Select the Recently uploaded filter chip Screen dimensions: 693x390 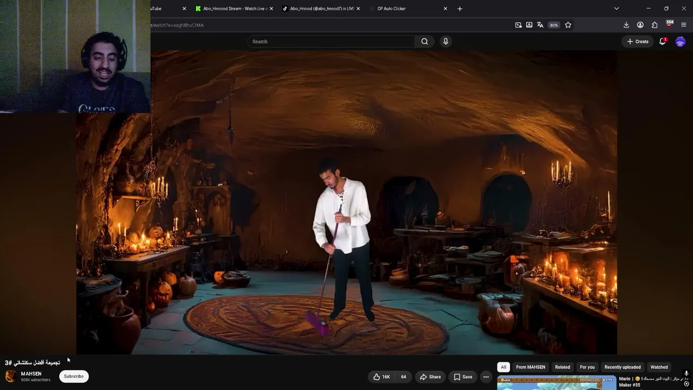point(623,367)
